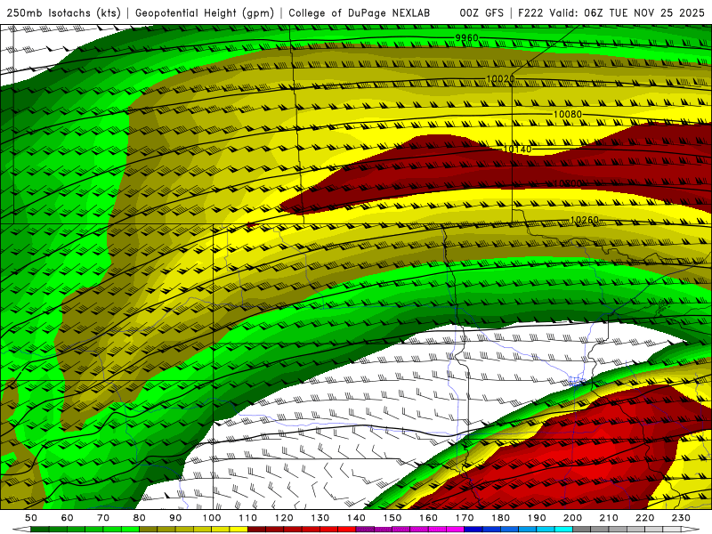Click the 220 label on the color scale
This screenshot has width=712, height=534.
[644, 518]
